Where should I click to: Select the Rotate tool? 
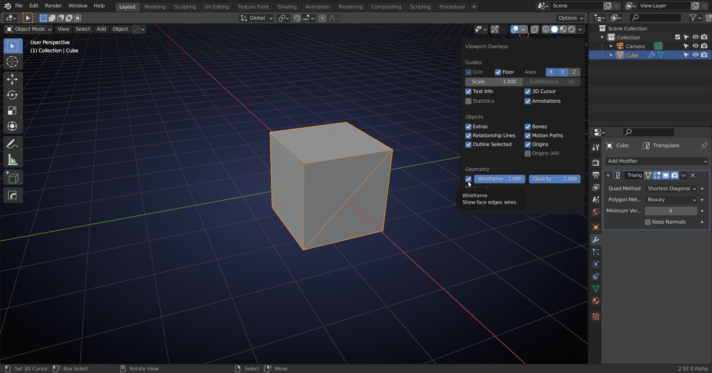coord(13,95)
